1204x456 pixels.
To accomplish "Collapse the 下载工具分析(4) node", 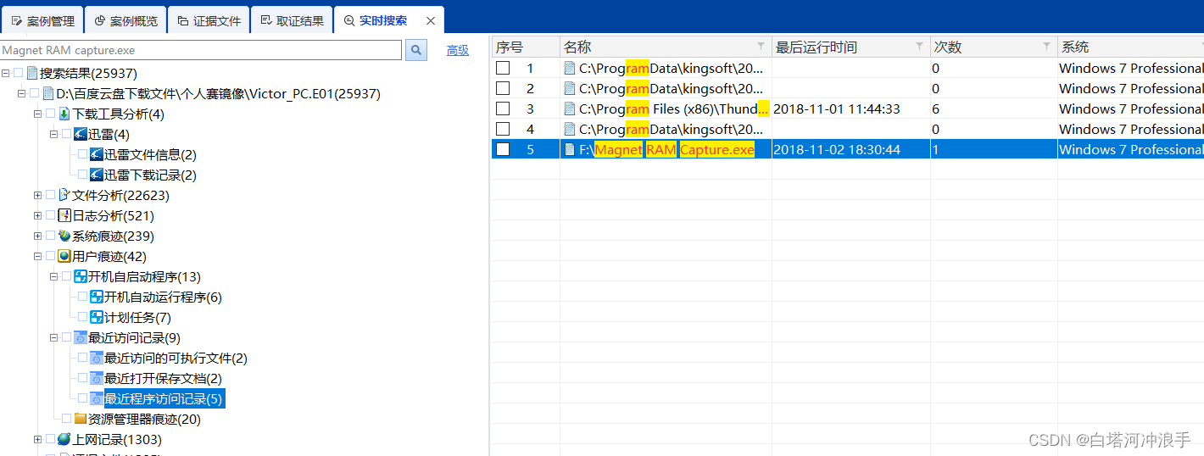I will click(37, 114).
